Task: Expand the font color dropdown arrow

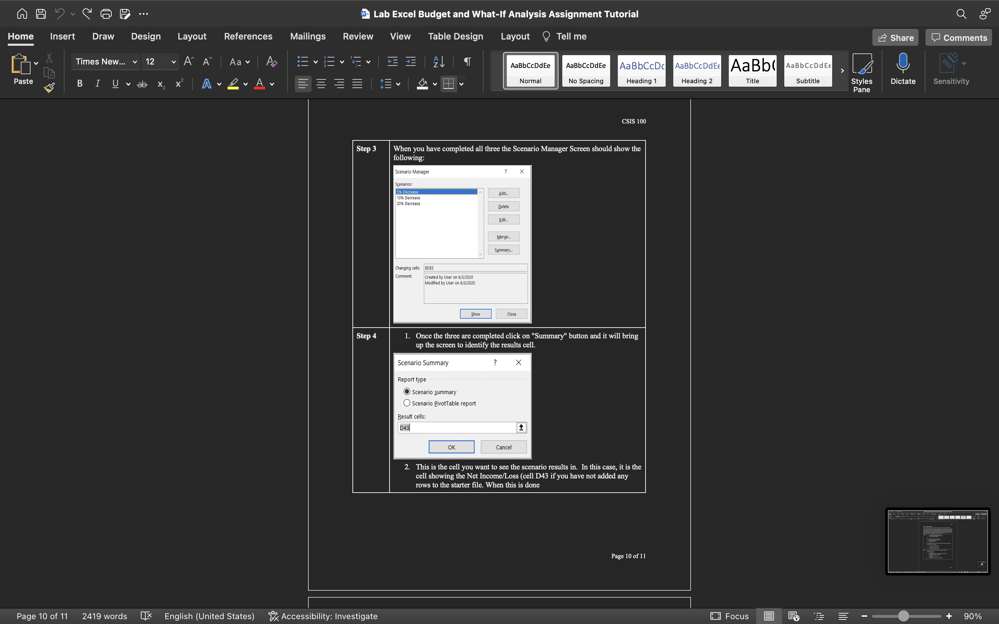Action: coord(272,84)
